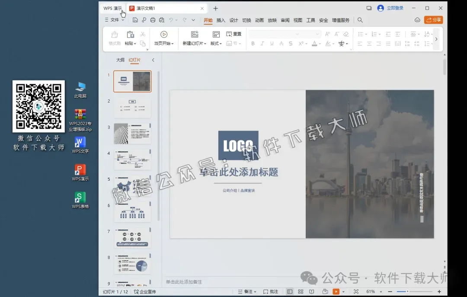Screen dimensions: 467x297
Task: Click the Paste clipboard icon
Action: (x=130, y=35)
